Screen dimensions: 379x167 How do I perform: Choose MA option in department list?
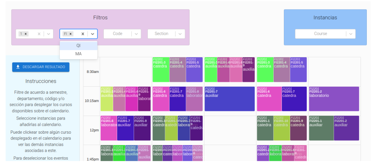(79, 54)
